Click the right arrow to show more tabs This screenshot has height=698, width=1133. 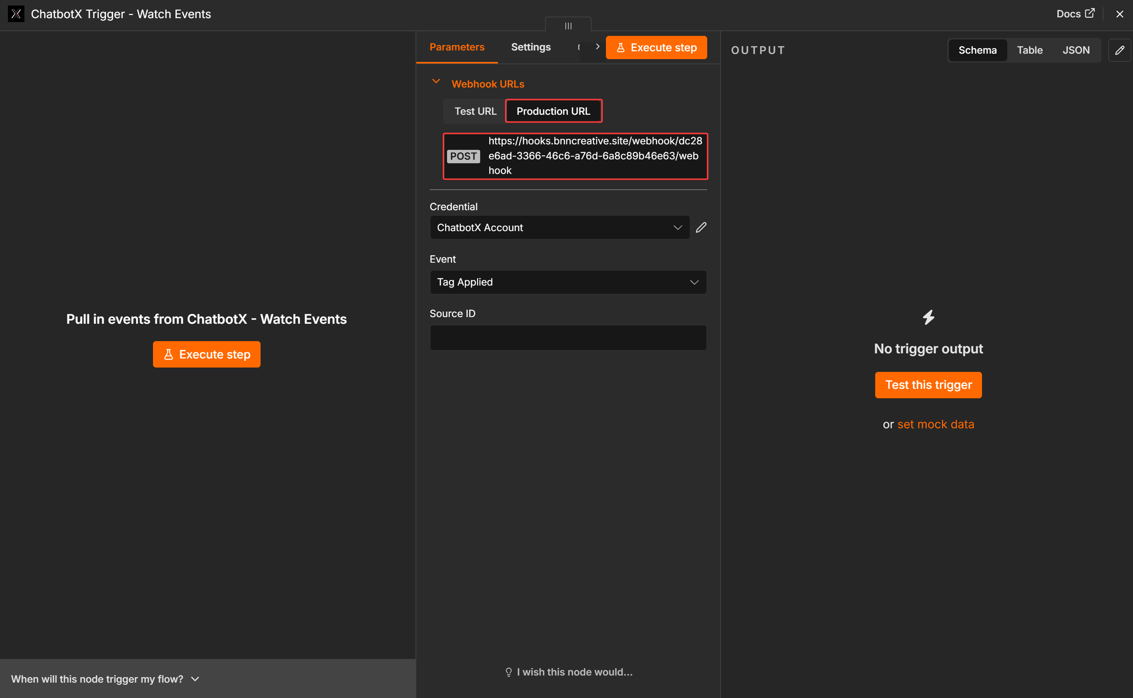pos(598,47)
